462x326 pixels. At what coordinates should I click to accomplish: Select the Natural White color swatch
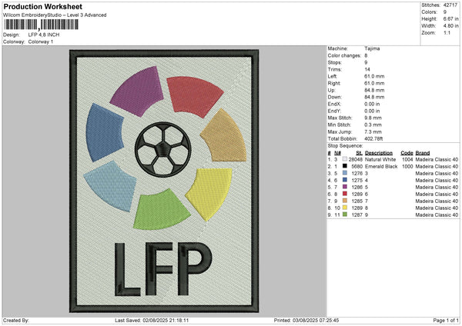click(x=345, y=158)
